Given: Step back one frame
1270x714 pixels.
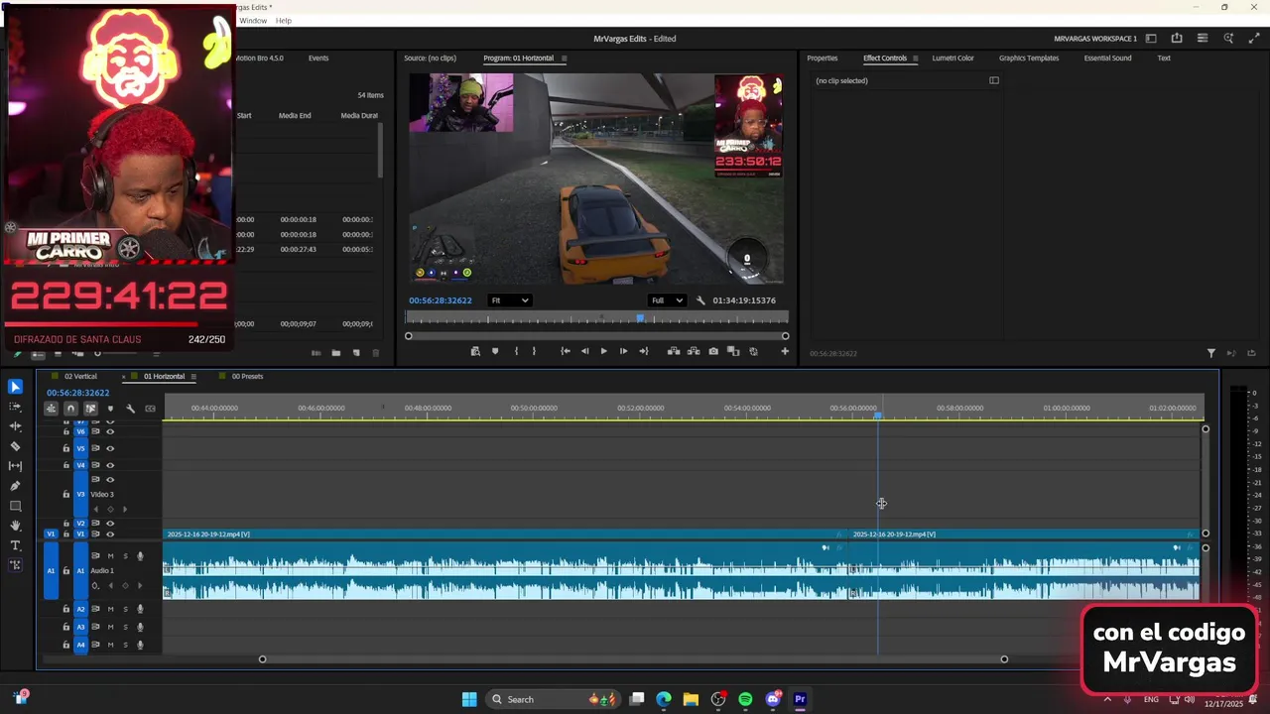Looking at the screenshot, I should click(x=584, y=351).
